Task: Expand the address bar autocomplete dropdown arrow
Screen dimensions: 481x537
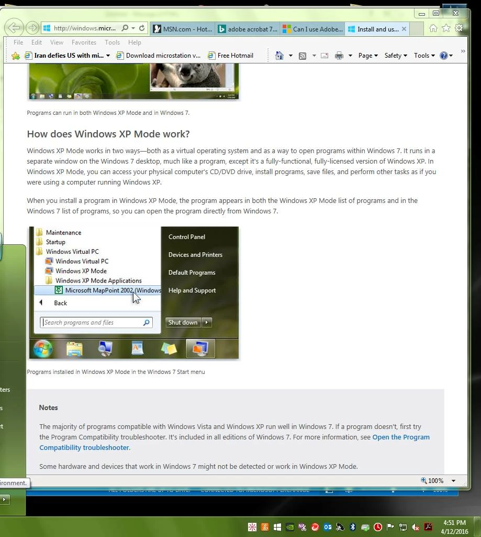Action: [x=133, y=28]
